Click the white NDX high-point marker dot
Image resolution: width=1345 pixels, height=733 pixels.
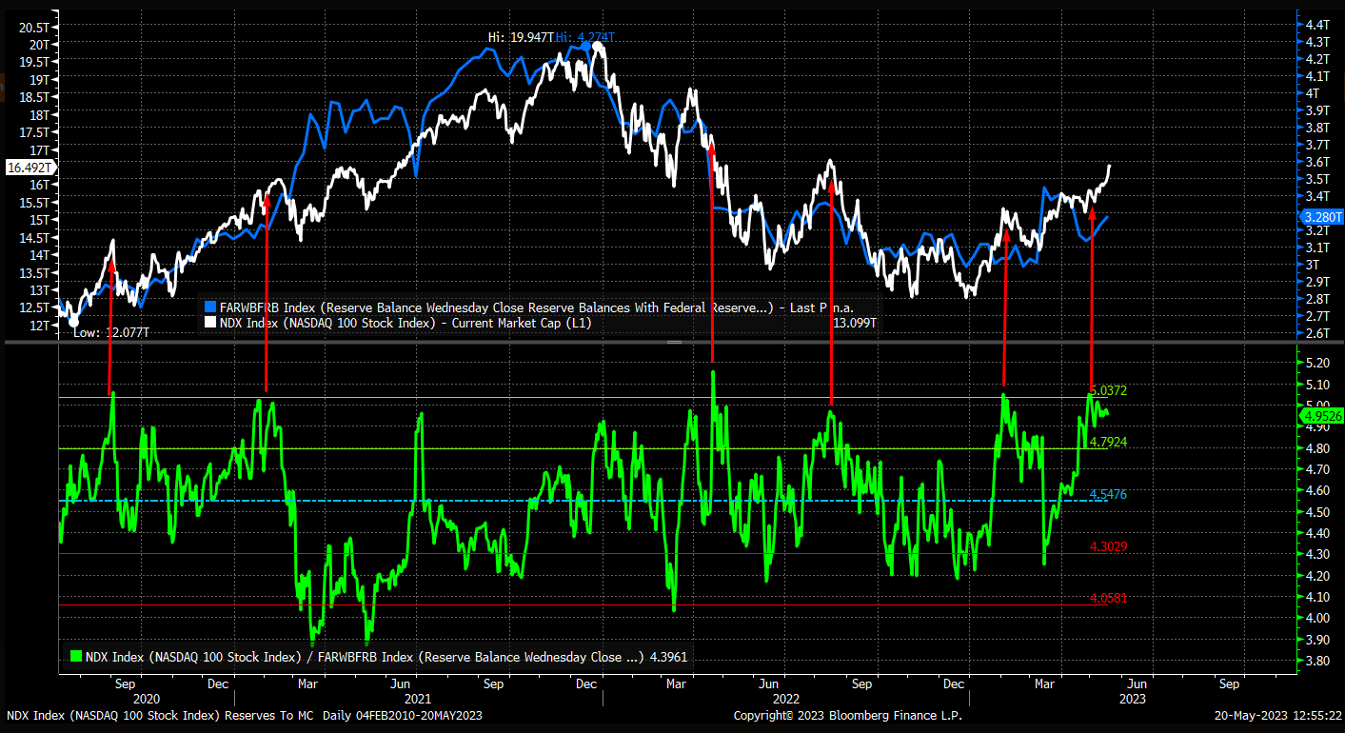[x=598, y=46]
